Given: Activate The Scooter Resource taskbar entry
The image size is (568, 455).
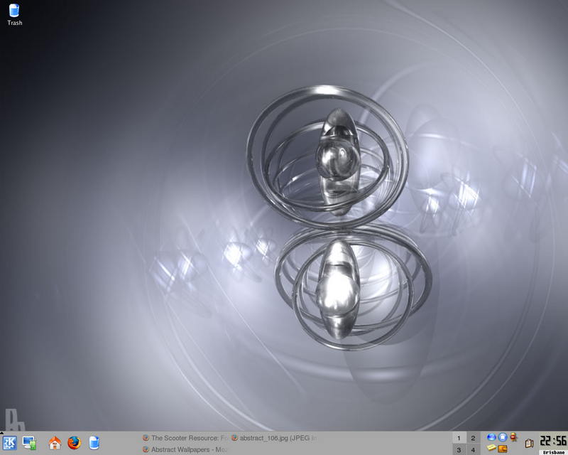Looking at the screenshot, I should pos(185,436).
